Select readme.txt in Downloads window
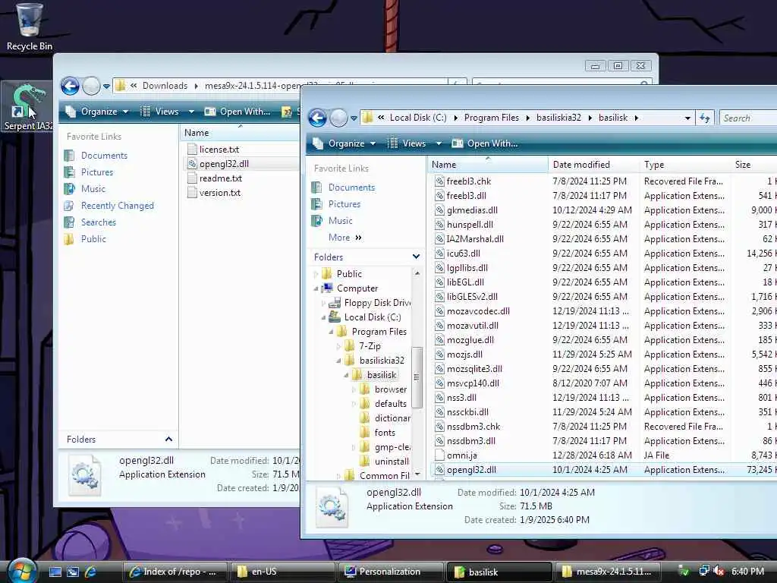Screen dimensions: 777x583 (220, 178)
